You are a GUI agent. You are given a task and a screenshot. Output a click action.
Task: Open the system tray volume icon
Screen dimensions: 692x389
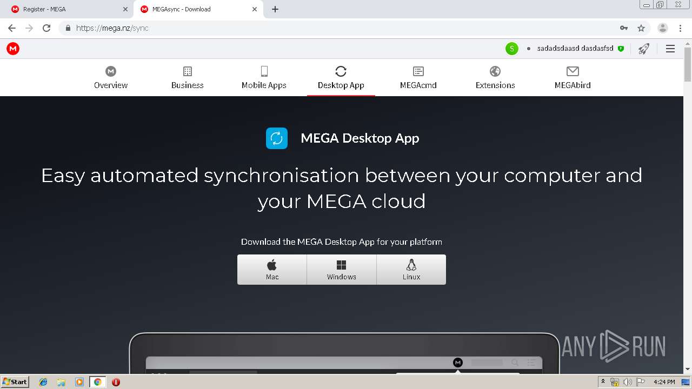coord(627,382)
